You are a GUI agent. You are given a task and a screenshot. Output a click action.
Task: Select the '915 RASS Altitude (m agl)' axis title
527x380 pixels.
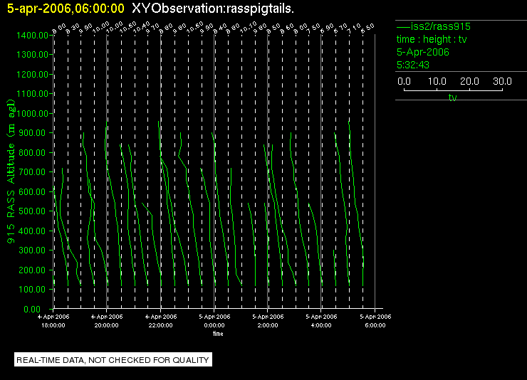[x=11, y=171]
